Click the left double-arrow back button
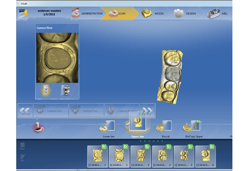The height and width of the screenshot is (171, 249). [25, 111]
